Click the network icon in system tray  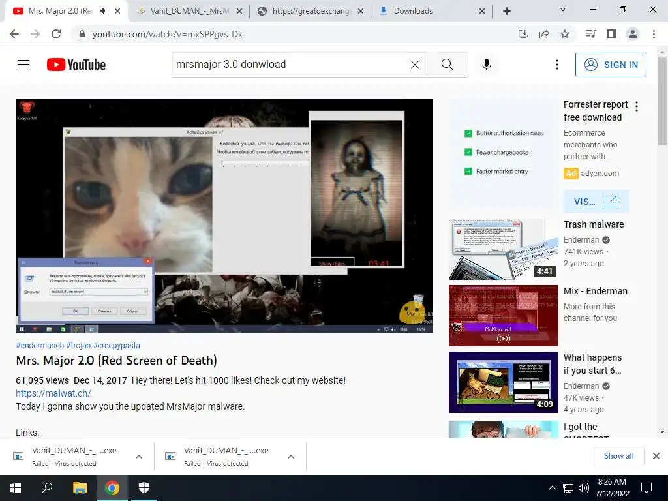pos(568,488)
